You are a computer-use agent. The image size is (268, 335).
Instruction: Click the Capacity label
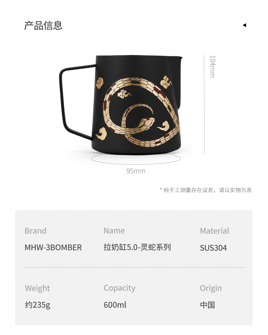point(119,288)
